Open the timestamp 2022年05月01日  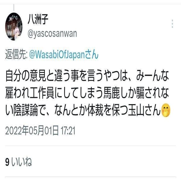[32, 131]
